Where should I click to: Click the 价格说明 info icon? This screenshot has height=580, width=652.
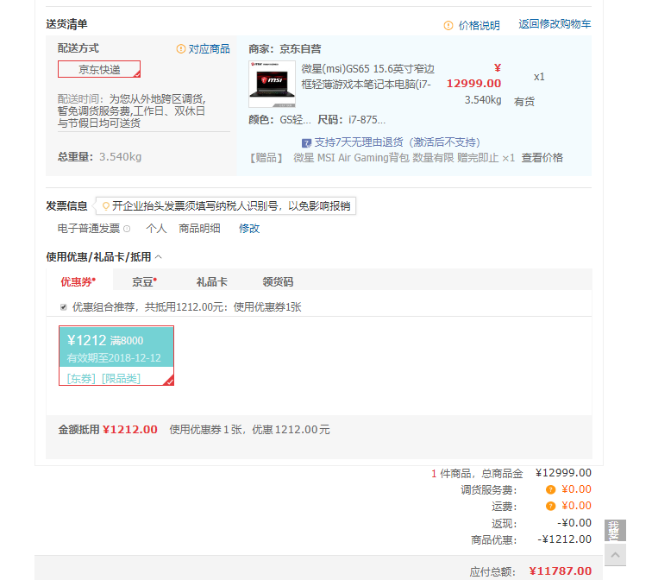pyautogui.click(x=448, y=25)
